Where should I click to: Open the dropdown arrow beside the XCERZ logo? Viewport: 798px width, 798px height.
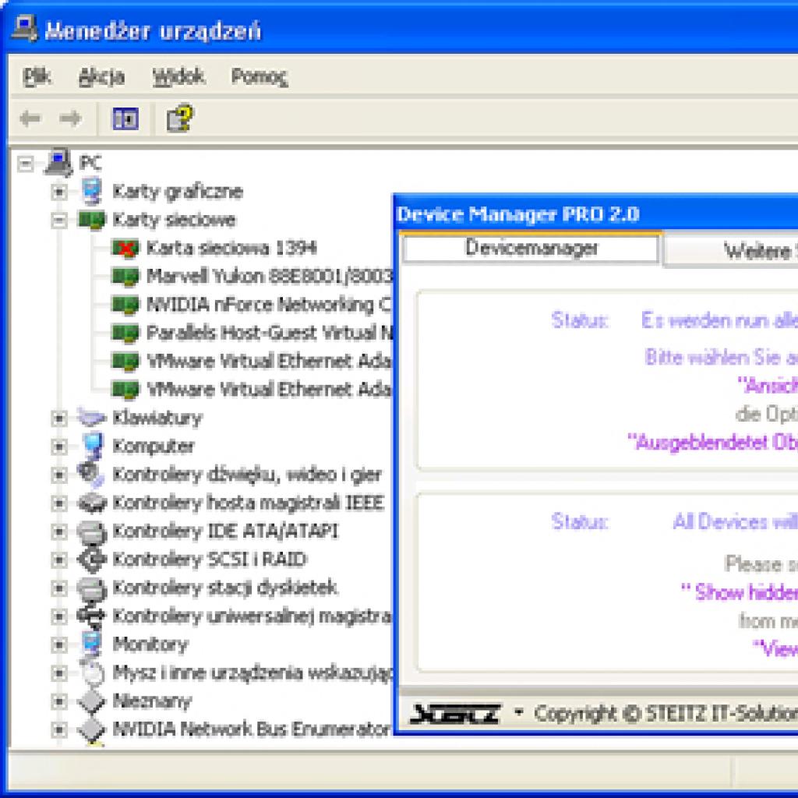518,711
